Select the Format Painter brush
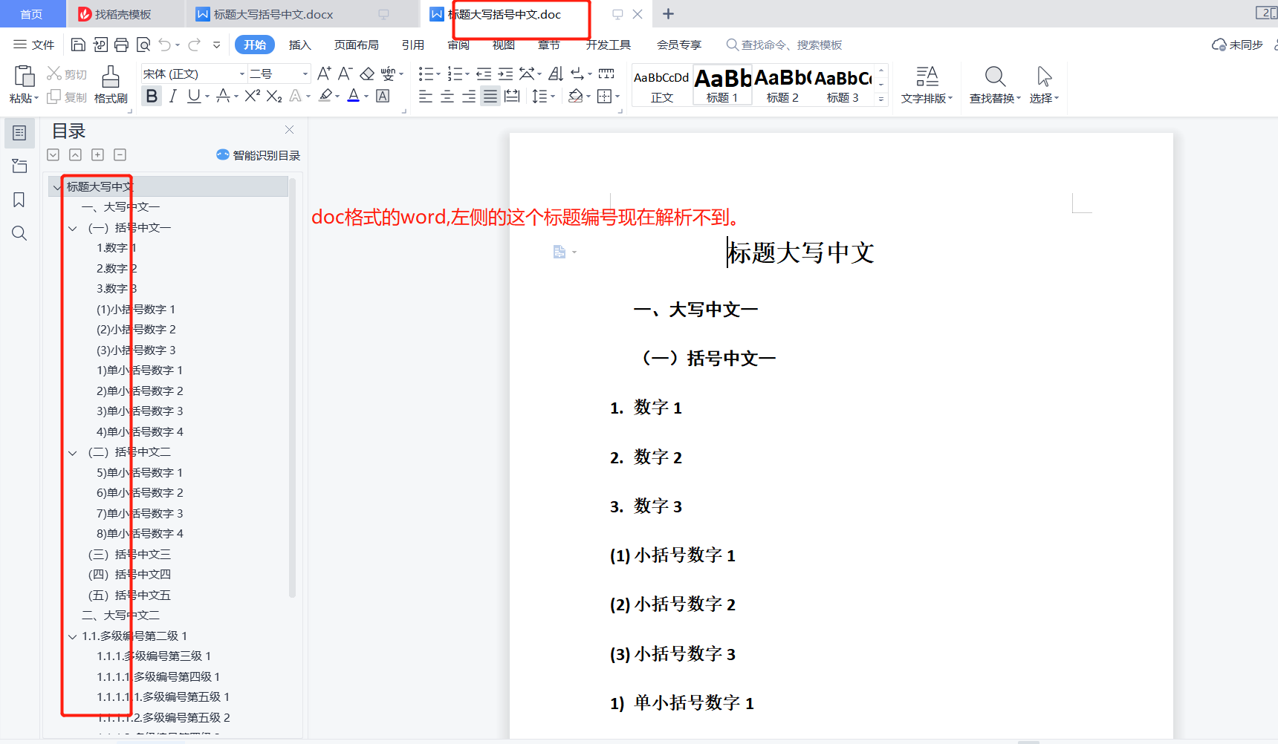The image size is (1278, 744). click(111, 76)
